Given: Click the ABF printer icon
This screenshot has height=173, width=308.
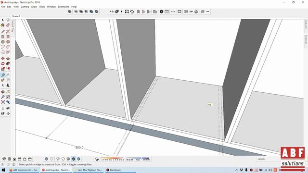Looking at the screenshot, I should click(x=196, y=12).
